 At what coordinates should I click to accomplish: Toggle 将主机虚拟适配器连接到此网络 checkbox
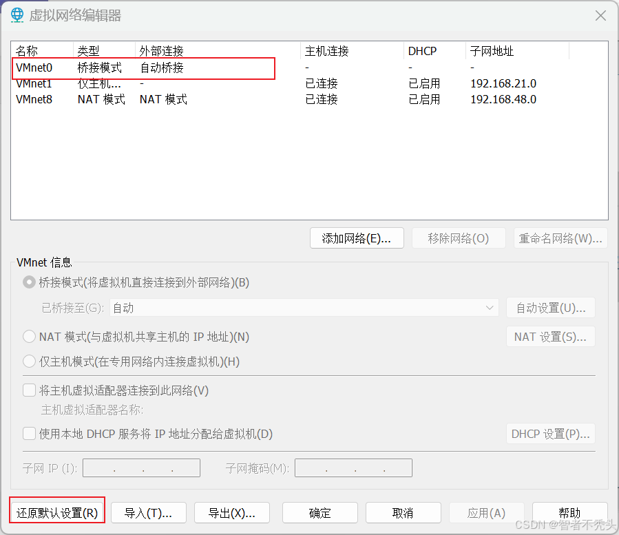[x=29, y=390]
